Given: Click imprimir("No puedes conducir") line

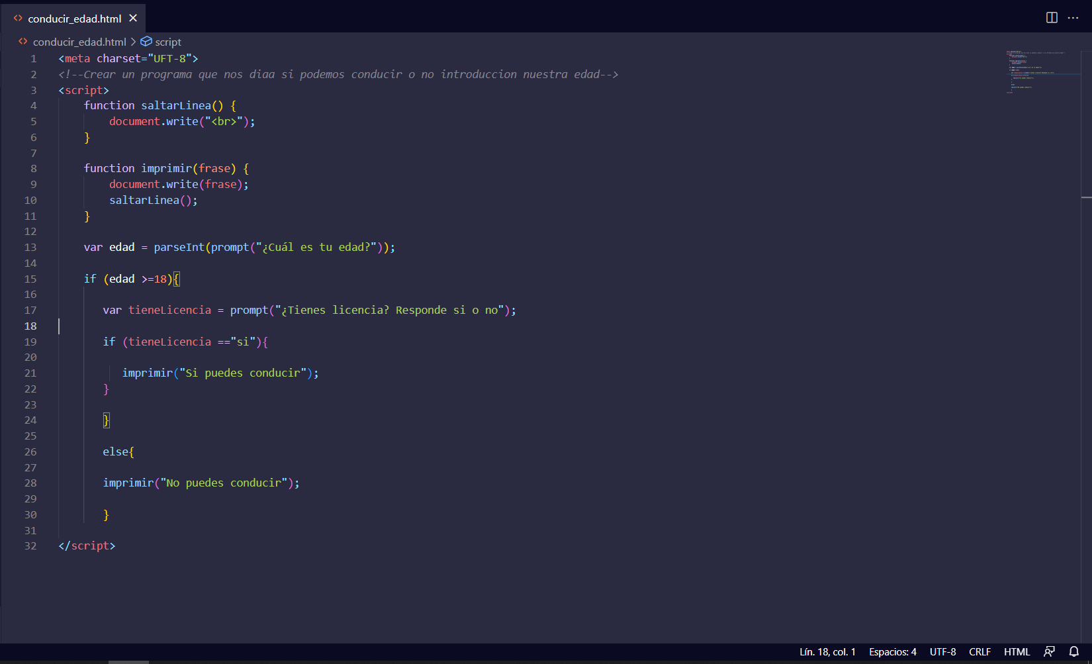Looking at the screenshot, I should click(201, 483).
